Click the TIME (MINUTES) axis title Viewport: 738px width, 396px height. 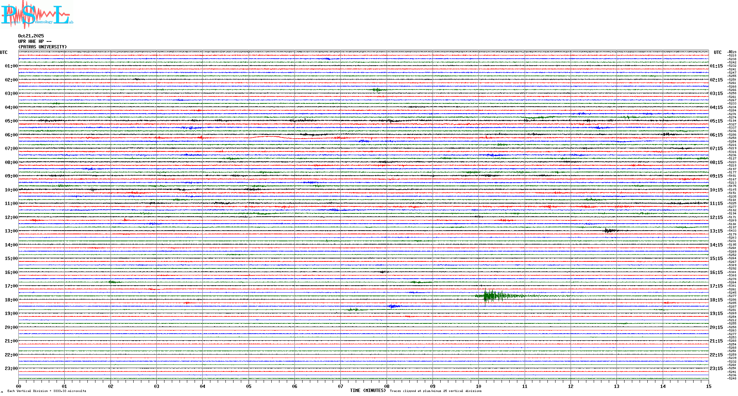click(368, 390)
